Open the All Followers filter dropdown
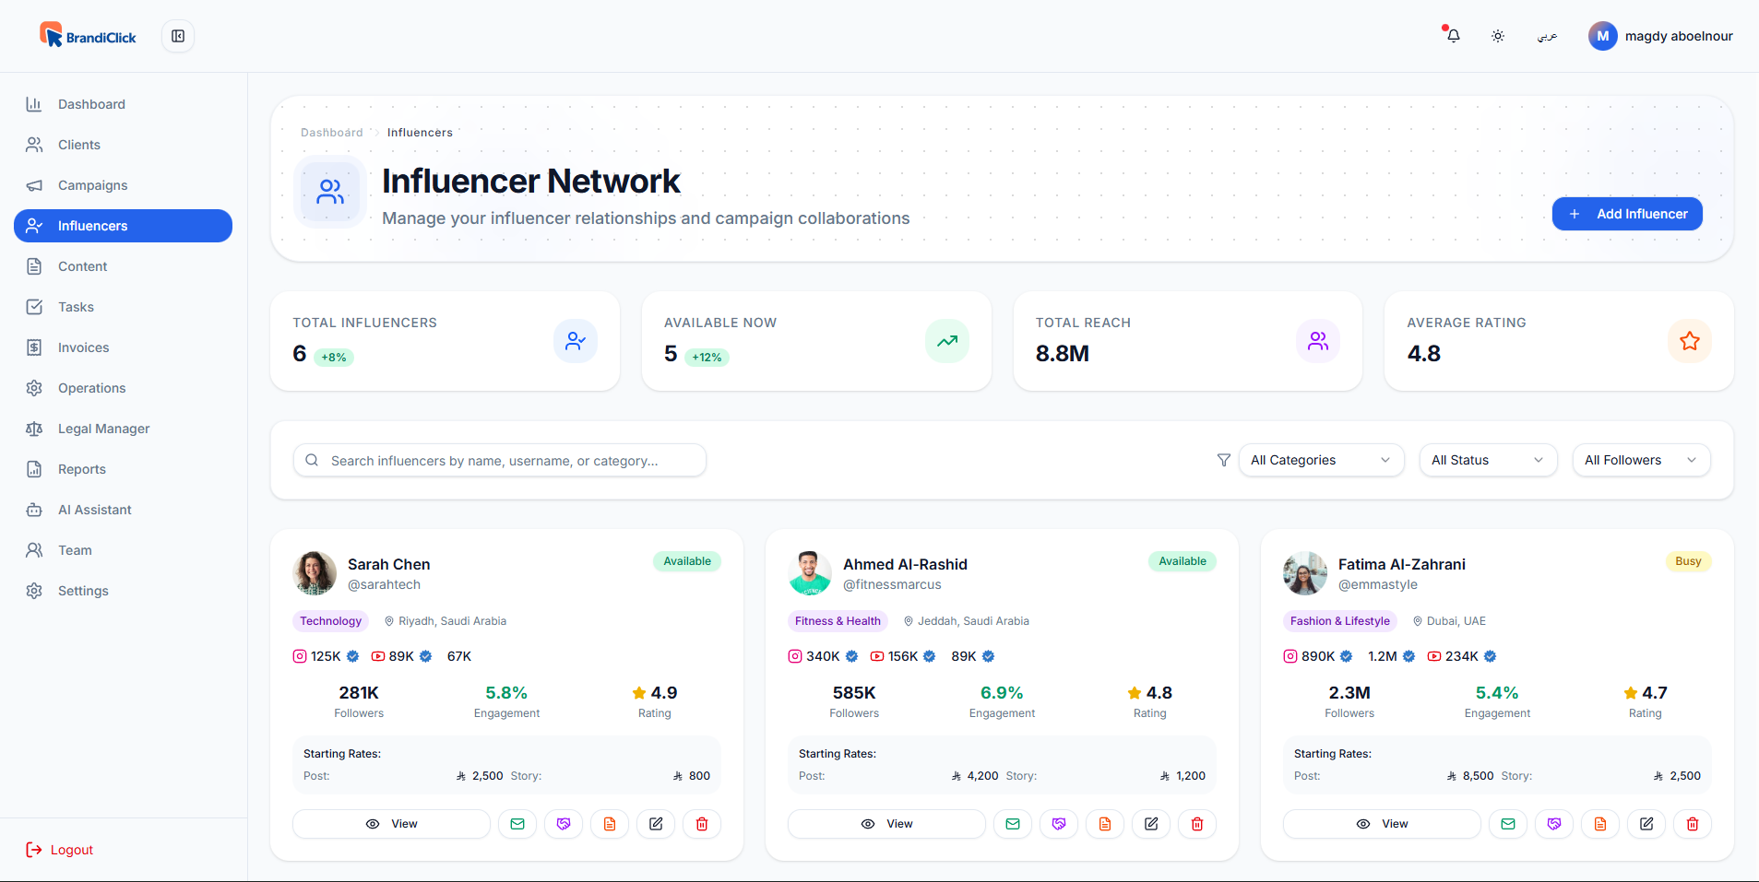This screenshot has height=882, width=1759. pos(1640,460)
